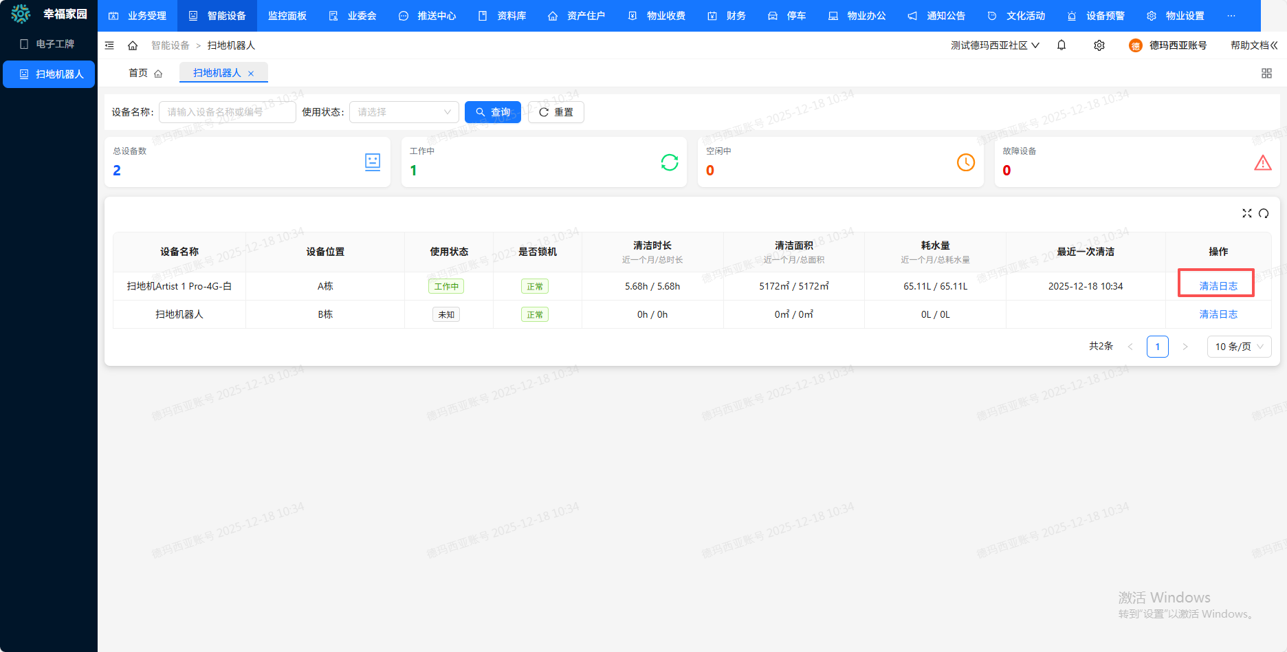
Task: Open the 测试德玛西亚社区 community selector
Action: pos(994,45)
